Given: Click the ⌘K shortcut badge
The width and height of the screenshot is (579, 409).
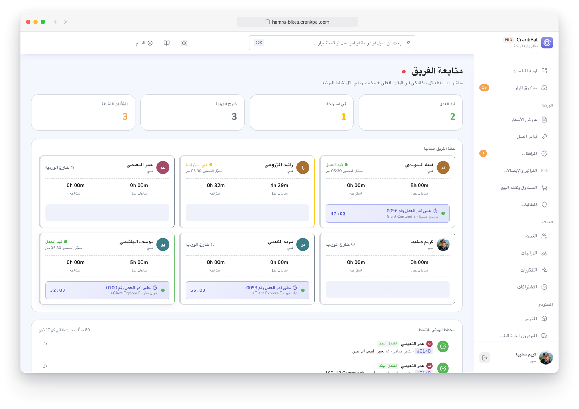Looking at the screenshot, I should pos(259,43).
